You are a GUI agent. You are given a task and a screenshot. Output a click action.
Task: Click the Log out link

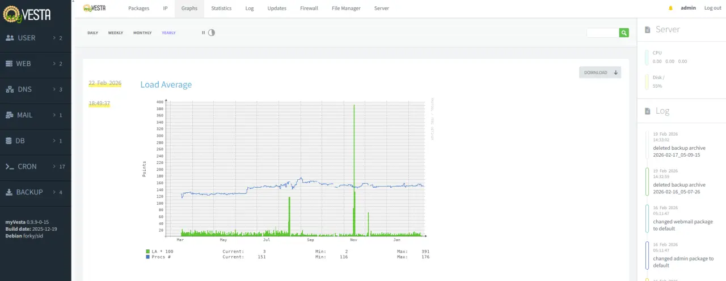click(x=713, y=8)
